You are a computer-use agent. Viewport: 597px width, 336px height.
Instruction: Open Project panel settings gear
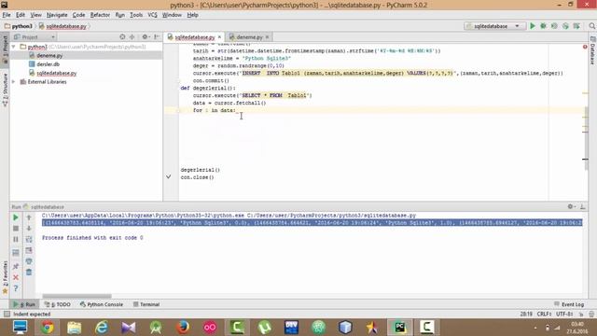tap(145, 37)
